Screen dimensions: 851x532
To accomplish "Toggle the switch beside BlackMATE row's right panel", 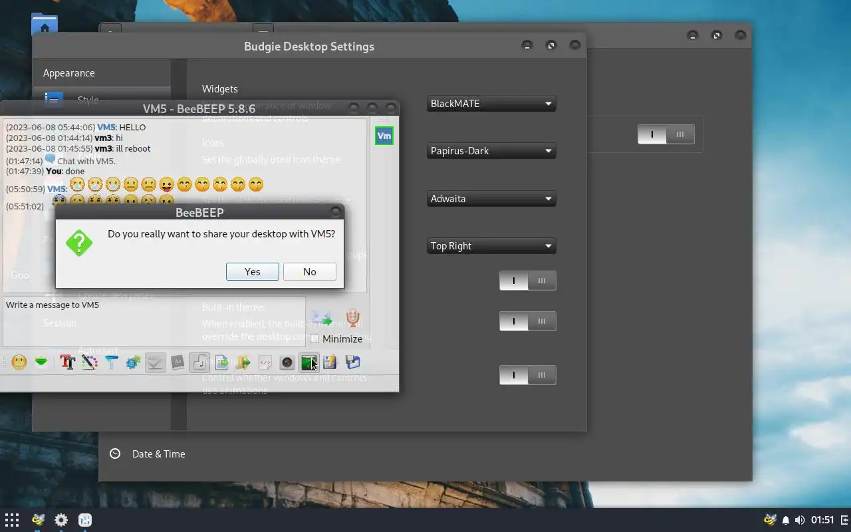I will [x=666, y=134].
